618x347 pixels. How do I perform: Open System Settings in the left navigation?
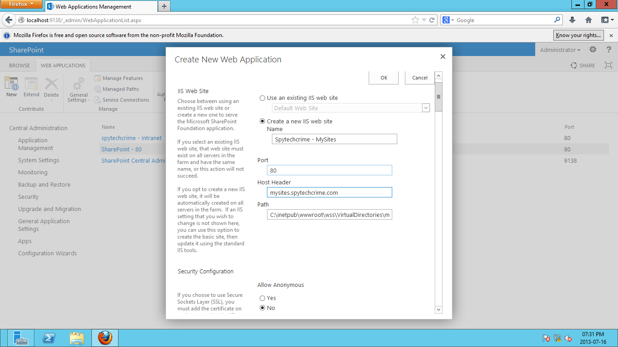click(38, 160)
